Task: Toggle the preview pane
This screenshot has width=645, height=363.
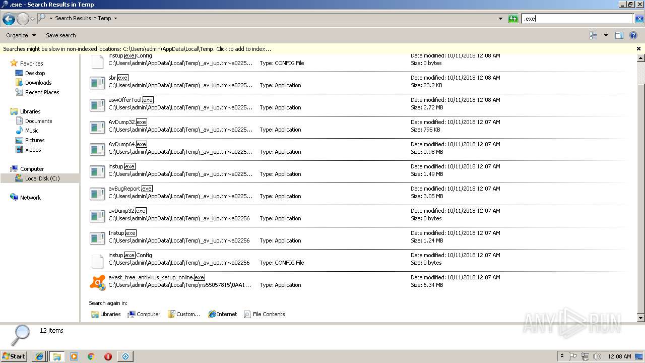Action: [619, 35]
